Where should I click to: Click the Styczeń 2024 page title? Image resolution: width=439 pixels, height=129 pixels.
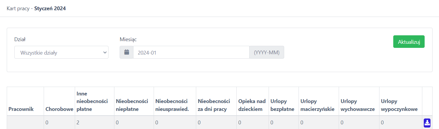pos(50,8)
